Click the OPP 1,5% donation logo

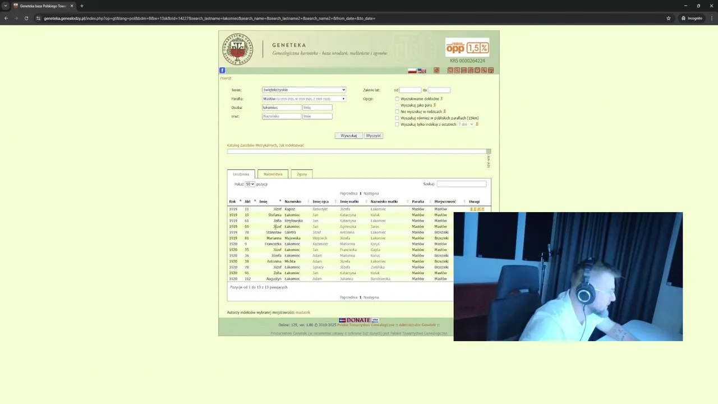(x=467, y=47)
